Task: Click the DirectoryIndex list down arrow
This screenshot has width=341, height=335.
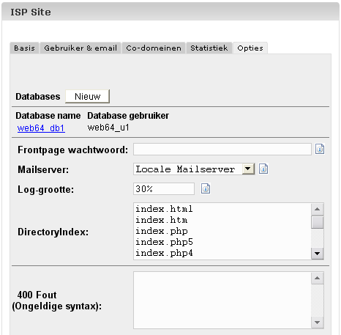Action: [318, 254]
